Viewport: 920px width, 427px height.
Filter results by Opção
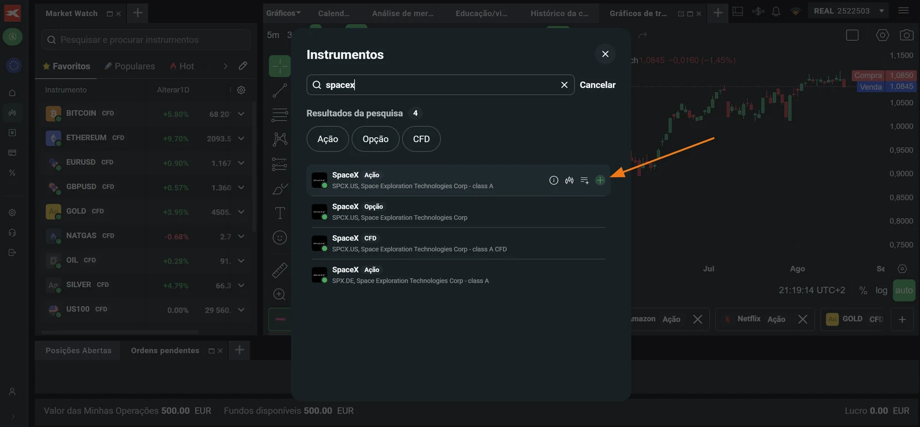[375, 139]
